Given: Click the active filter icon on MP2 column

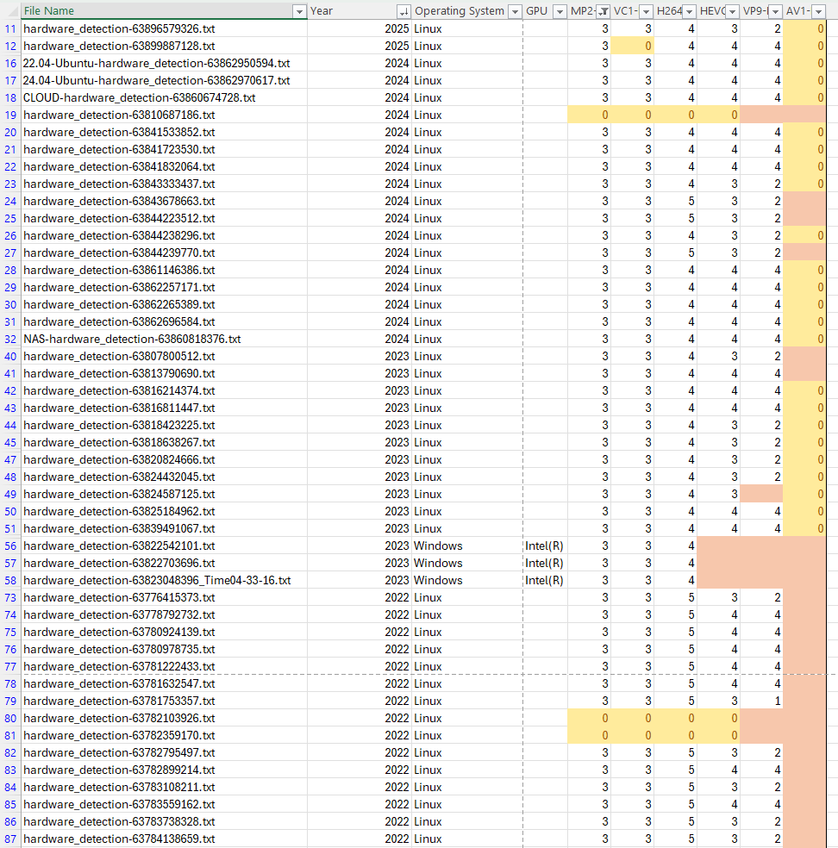Looking at the screenshot, I should point(603,11).
